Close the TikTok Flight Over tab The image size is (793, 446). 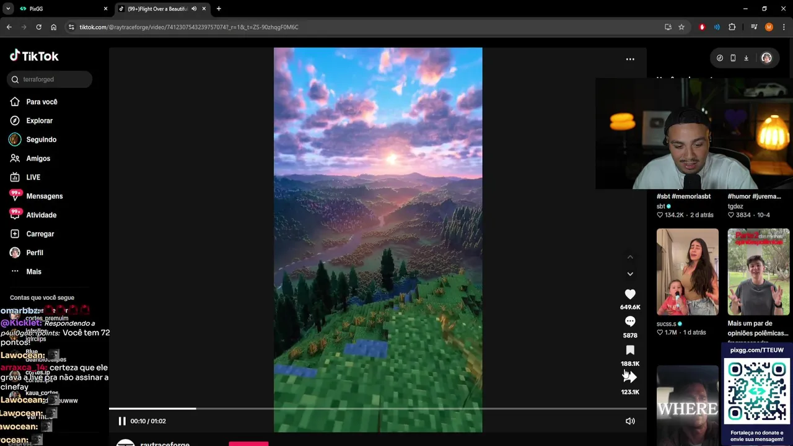pos(204,9)
